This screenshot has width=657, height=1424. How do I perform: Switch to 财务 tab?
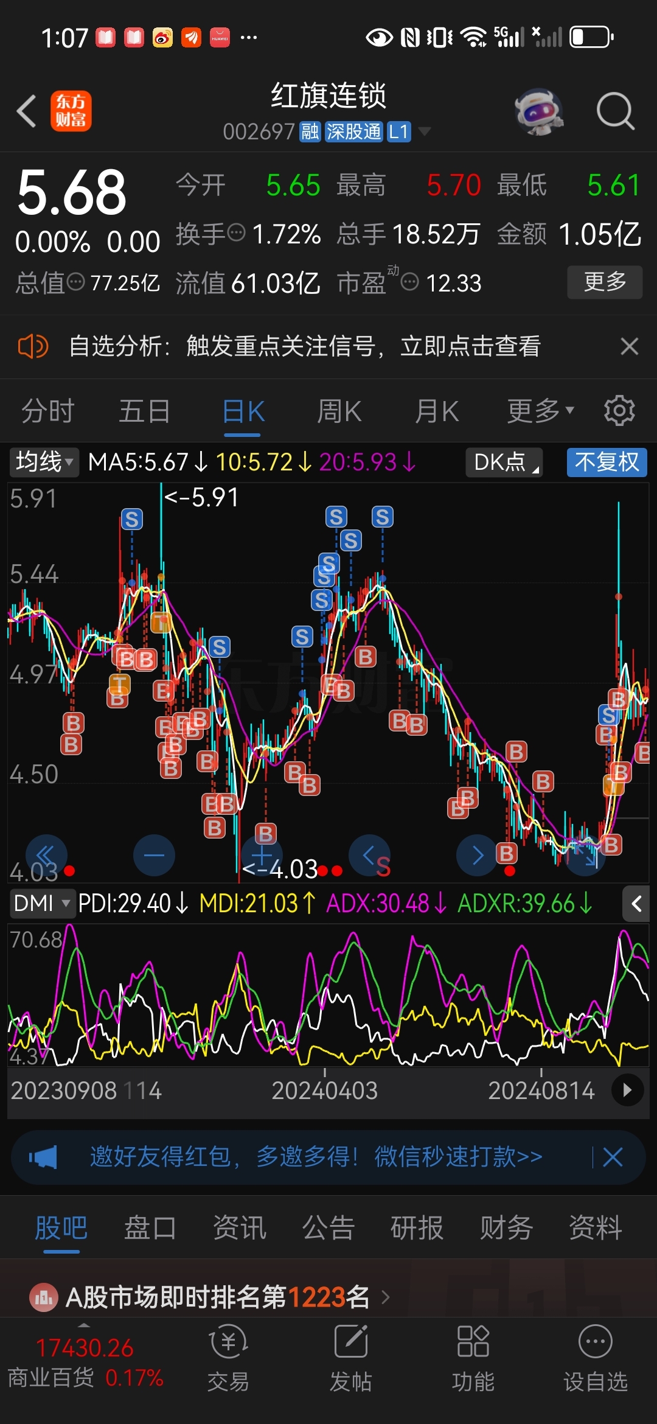(507, 1227)
